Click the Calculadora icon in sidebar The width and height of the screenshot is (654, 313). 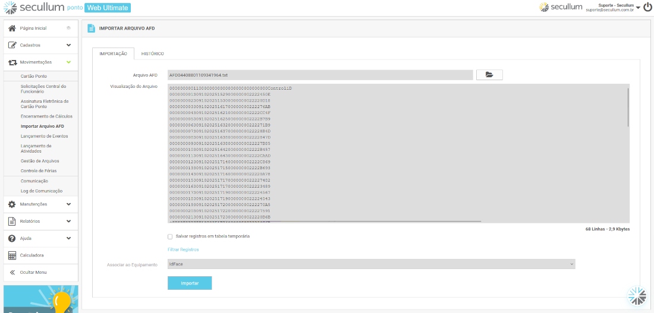12,255
